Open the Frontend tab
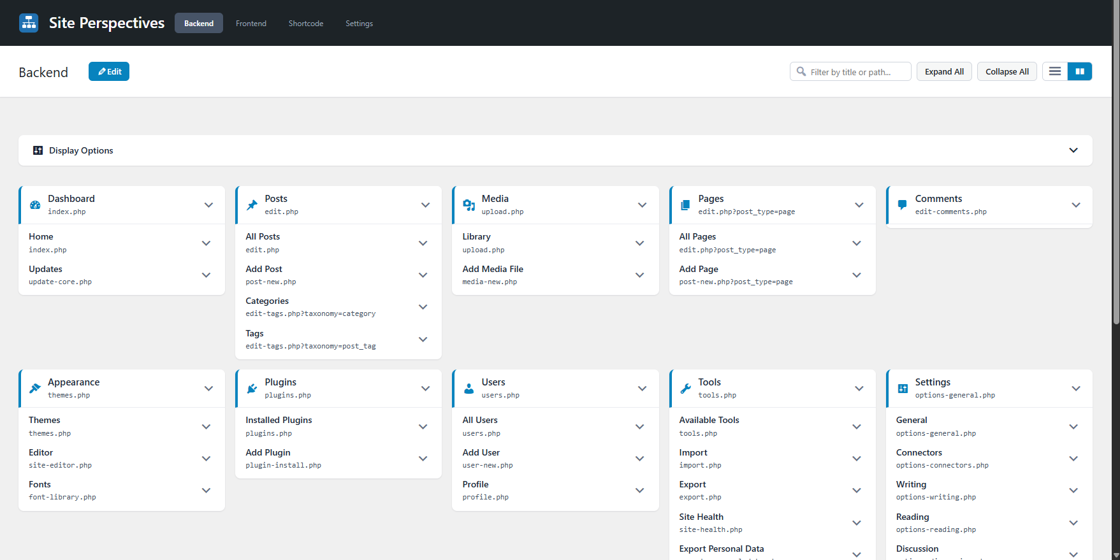This screenshot has height=560, width=1120. tap(251, 23)
